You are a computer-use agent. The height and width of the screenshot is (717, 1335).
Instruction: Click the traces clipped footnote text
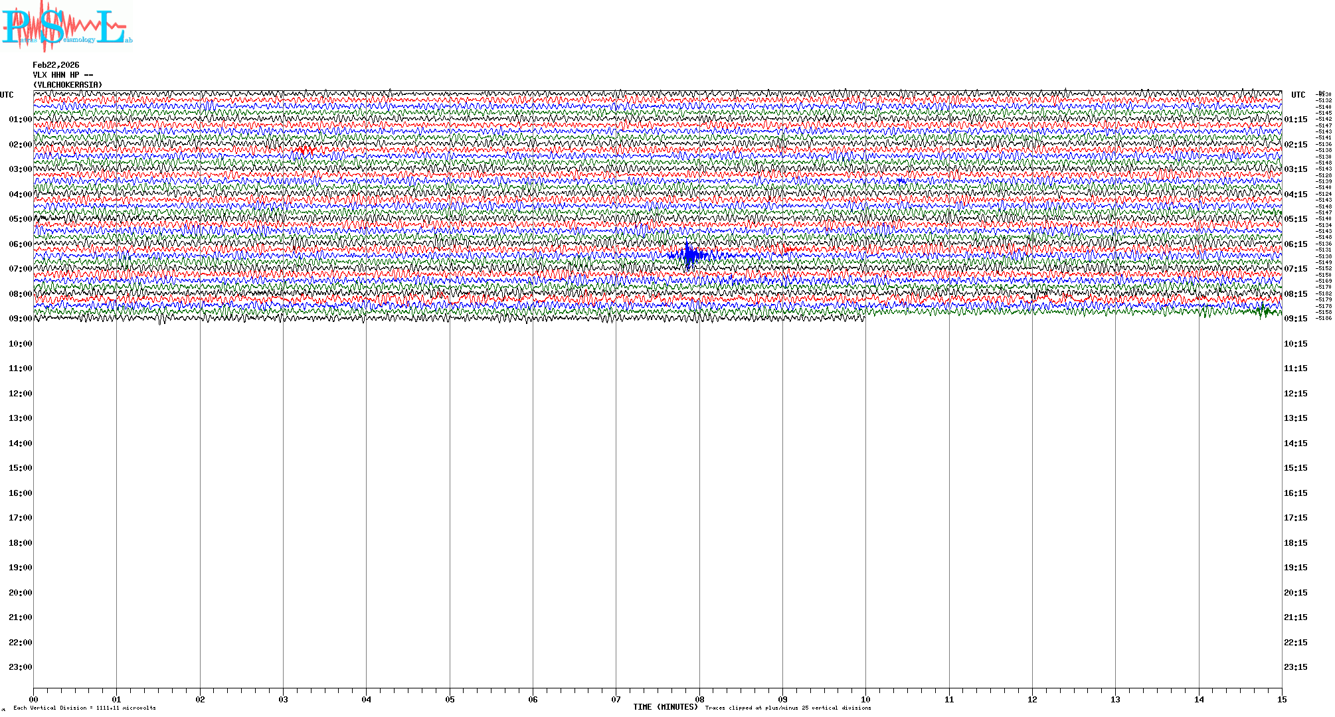788,708
